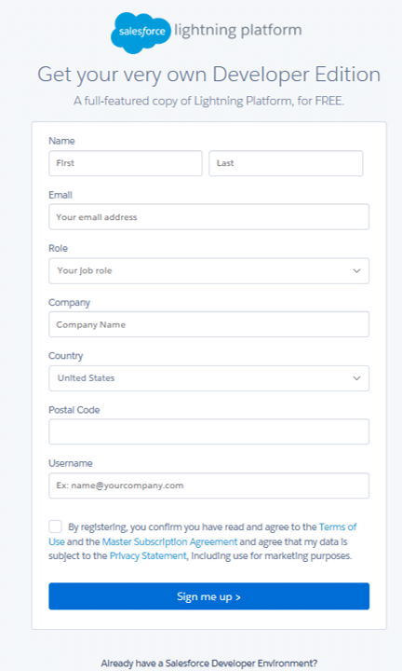Select the Your email address field
Viewport: 402px width, 671px height.
coord(208,217)
